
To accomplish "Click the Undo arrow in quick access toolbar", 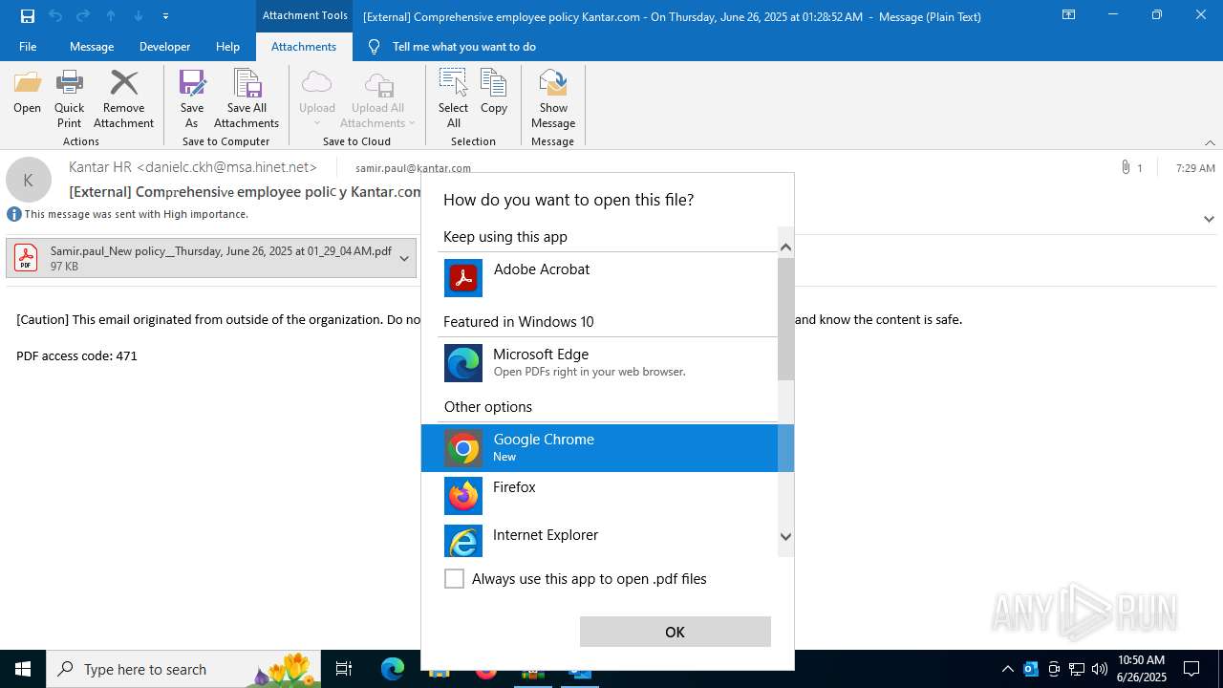I will tap(55, 15).
